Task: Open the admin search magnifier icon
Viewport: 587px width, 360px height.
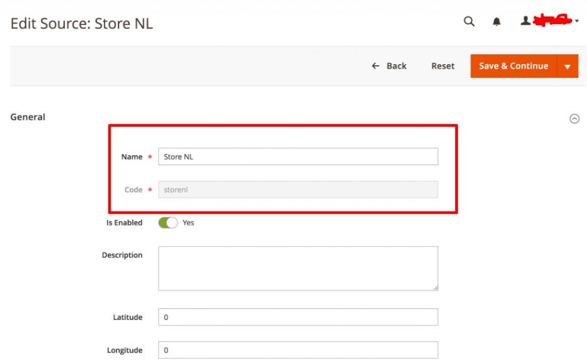Action: click(x=469, y=22)
